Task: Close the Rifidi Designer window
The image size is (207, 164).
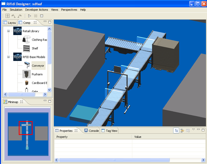Action: click(204, 4)
